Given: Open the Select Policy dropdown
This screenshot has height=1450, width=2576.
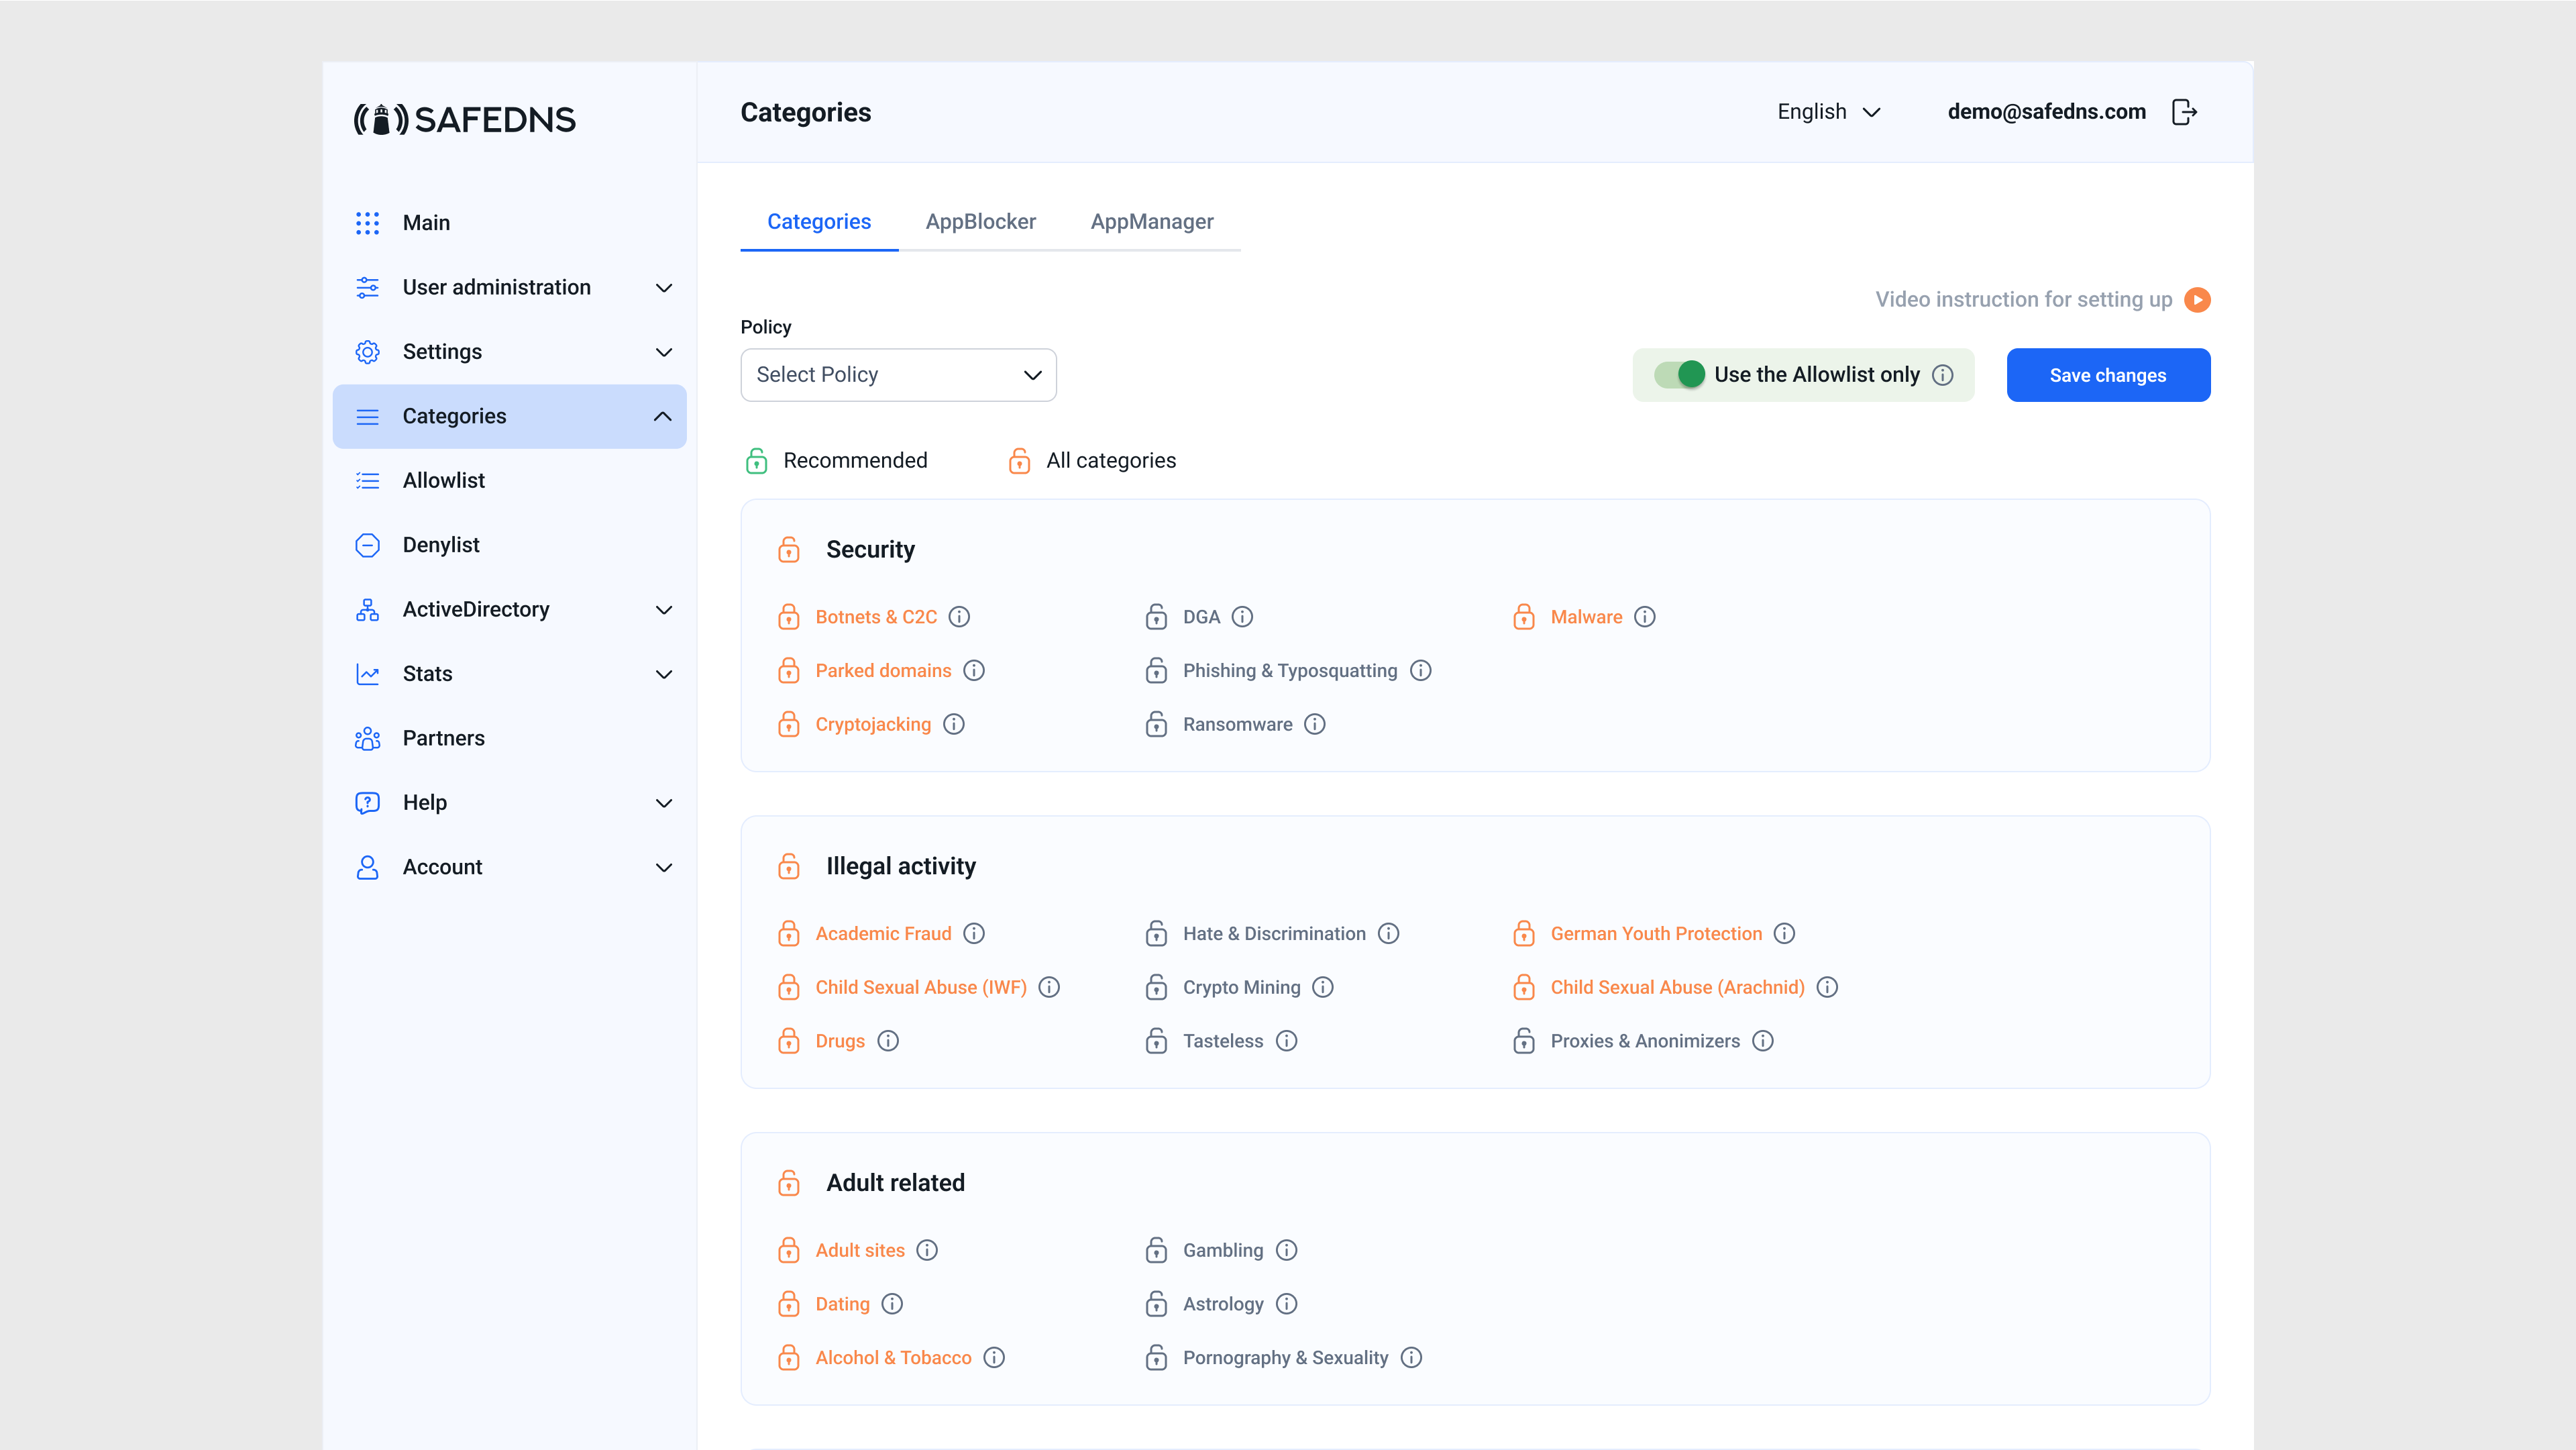Looking at the screenshot, I should (897, 374).
